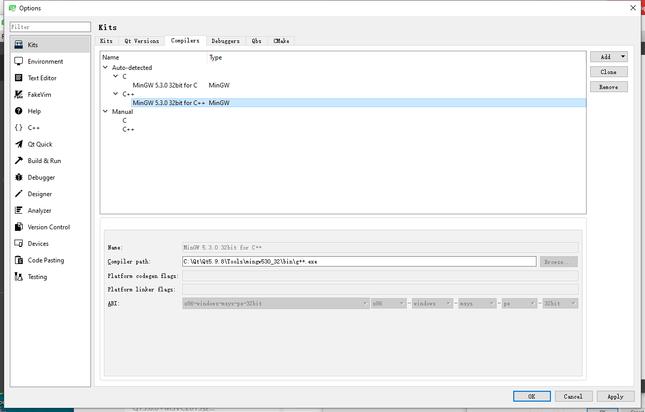Open the Qt Quick paper-plane icon
Viewport: 645px width, 412px height.
tap(19, 144)
